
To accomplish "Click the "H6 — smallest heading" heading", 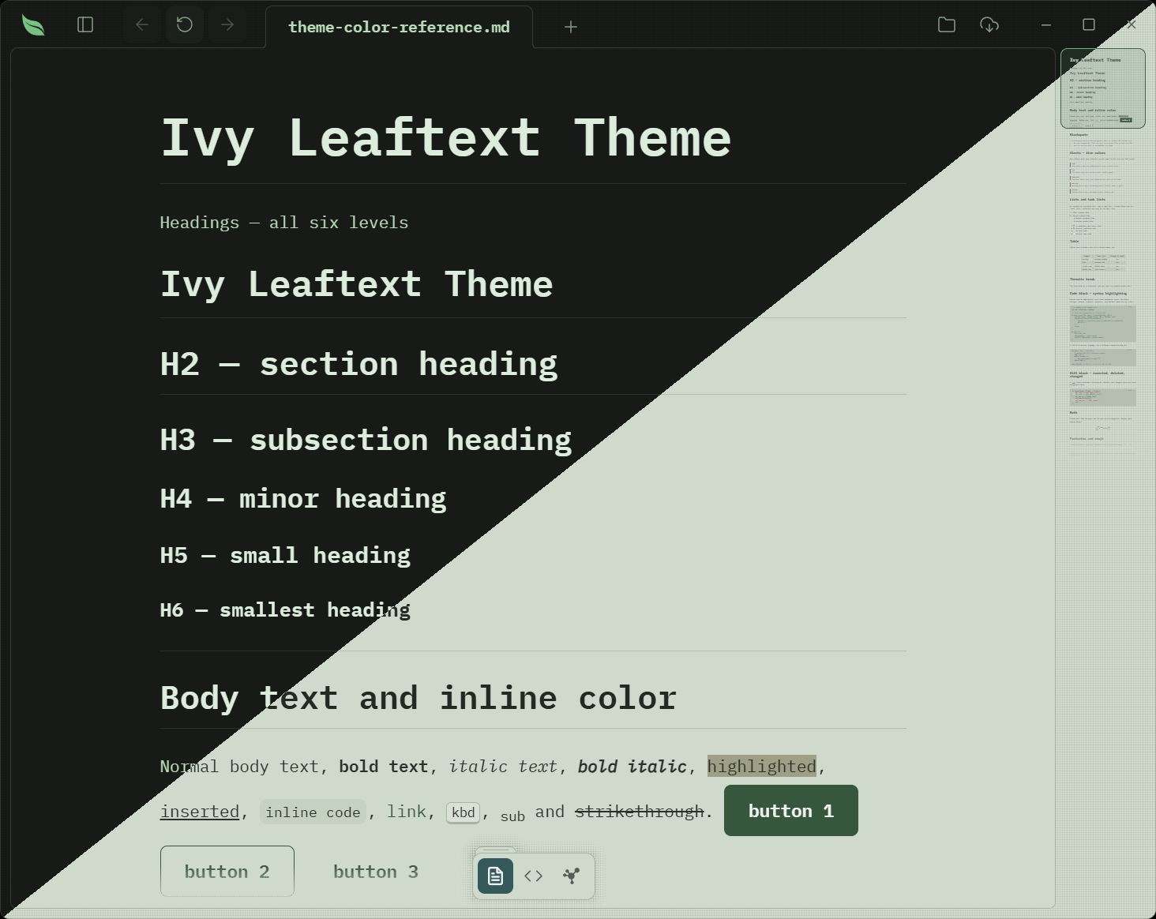I will [285, 610].
